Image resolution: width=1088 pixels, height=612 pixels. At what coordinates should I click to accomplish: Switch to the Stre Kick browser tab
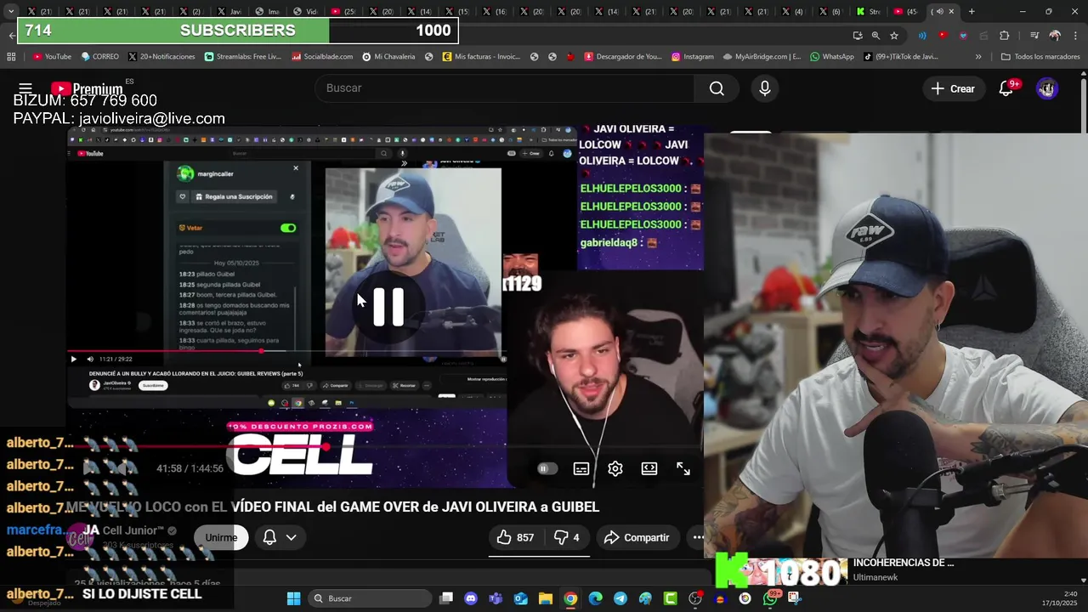tap(869, 12)
